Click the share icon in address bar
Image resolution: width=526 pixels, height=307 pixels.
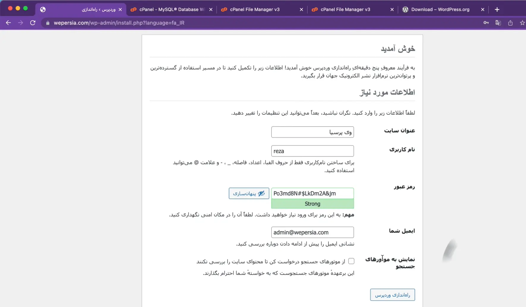click(510, 23)
